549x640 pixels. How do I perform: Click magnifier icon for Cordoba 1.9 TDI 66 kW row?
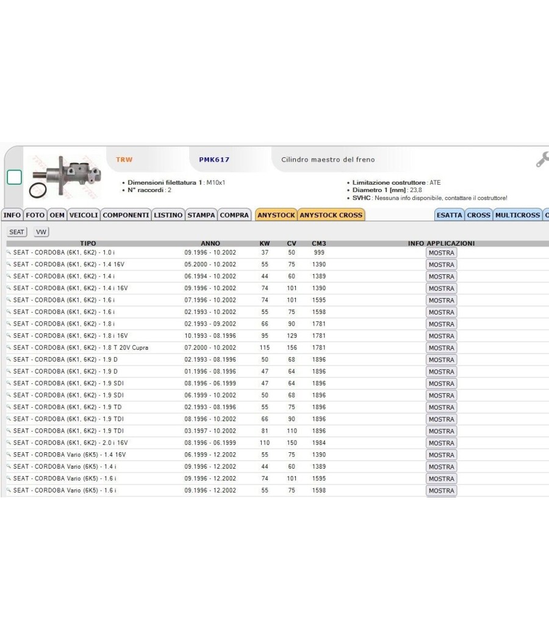coord(9,418)
